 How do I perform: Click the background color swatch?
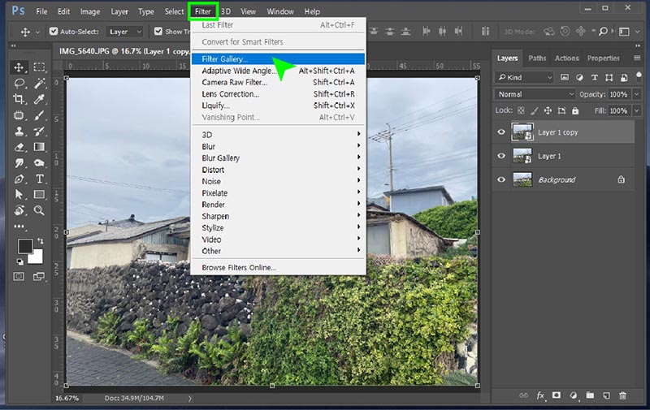point(37,257)
